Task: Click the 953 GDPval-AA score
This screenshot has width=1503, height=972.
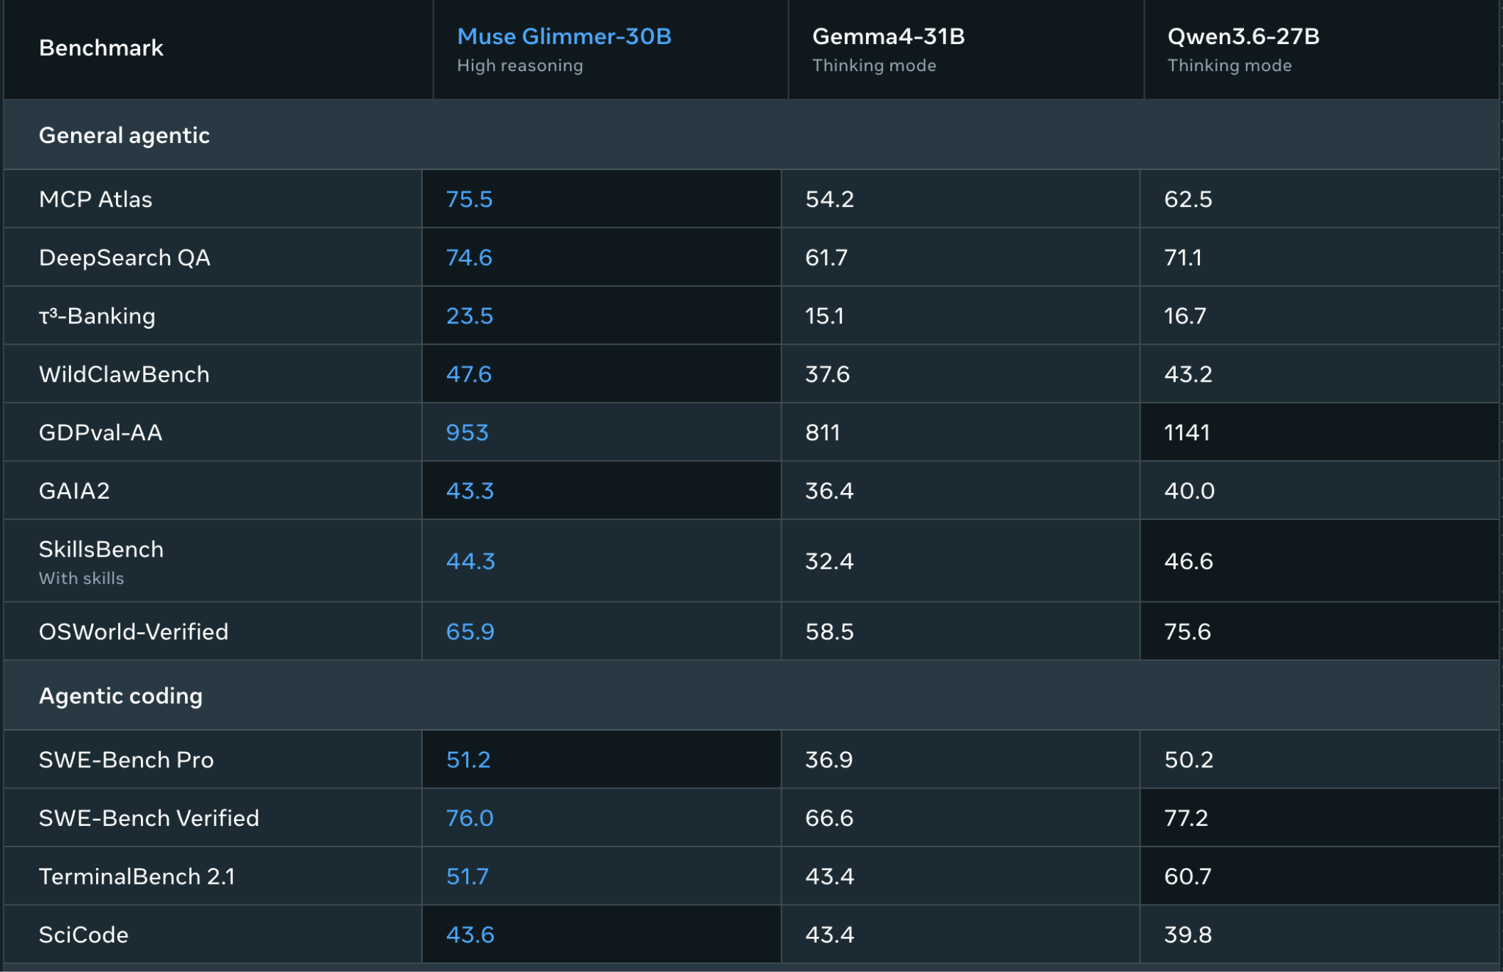Action: [467, 432]
